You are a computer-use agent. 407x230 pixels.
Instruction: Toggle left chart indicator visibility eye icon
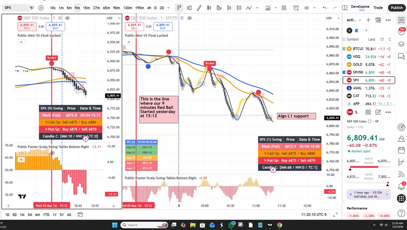coord(67,18)
